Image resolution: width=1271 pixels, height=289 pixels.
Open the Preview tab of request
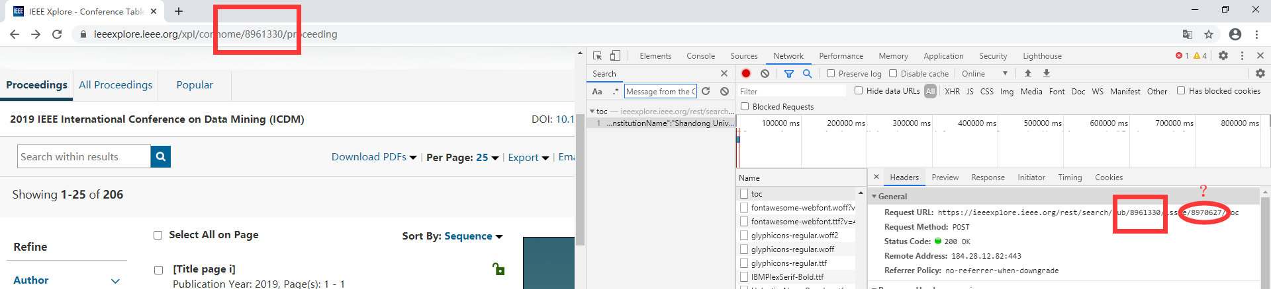pos(945,177)
